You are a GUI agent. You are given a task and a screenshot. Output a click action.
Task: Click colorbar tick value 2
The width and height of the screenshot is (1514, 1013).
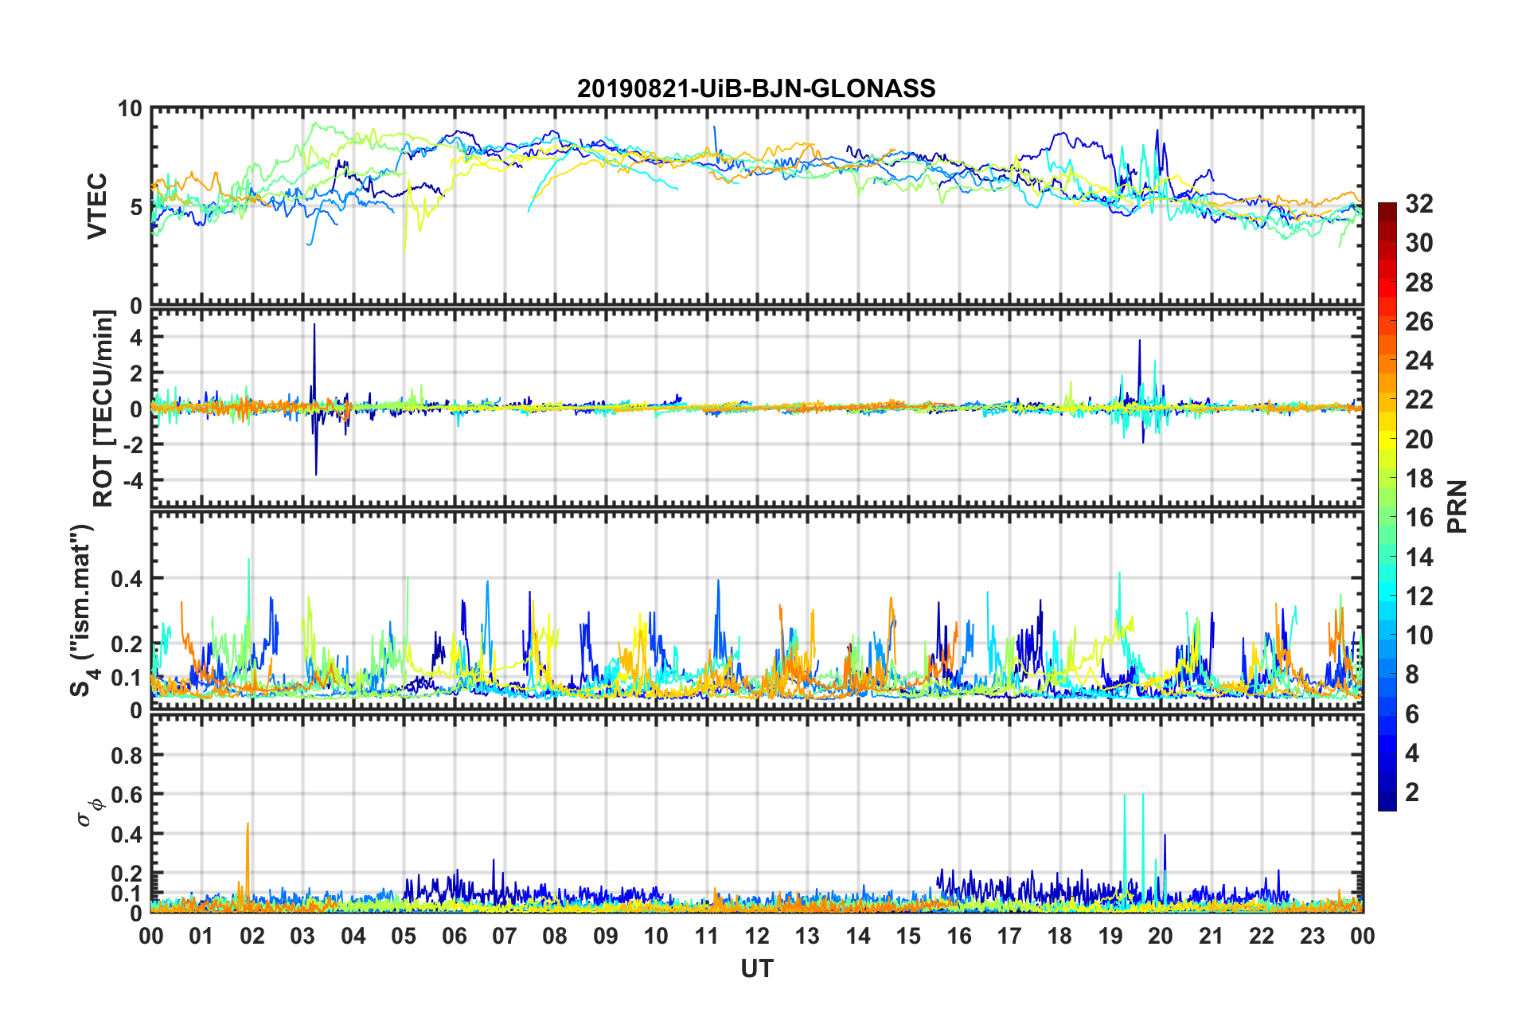click(x=1412, y=792)
